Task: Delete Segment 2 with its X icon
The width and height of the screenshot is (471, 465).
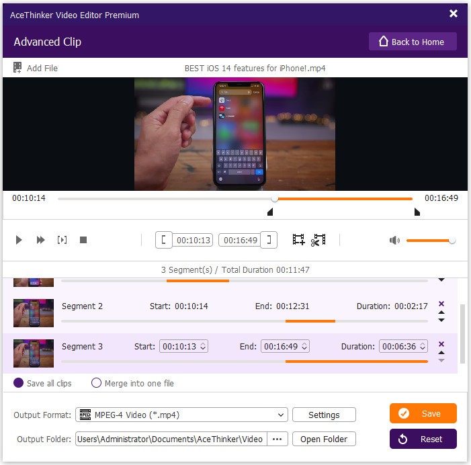Action: click(441, 304)
